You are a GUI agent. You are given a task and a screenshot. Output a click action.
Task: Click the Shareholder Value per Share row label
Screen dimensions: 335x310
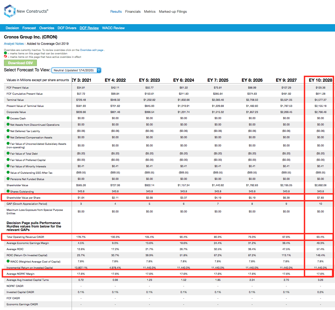click(x=23, y=198)
